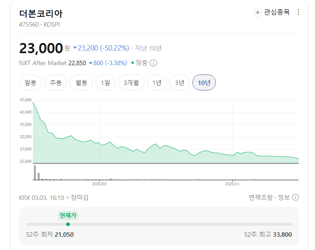Click info icon next to 장중 status

[x=153, y=63]
